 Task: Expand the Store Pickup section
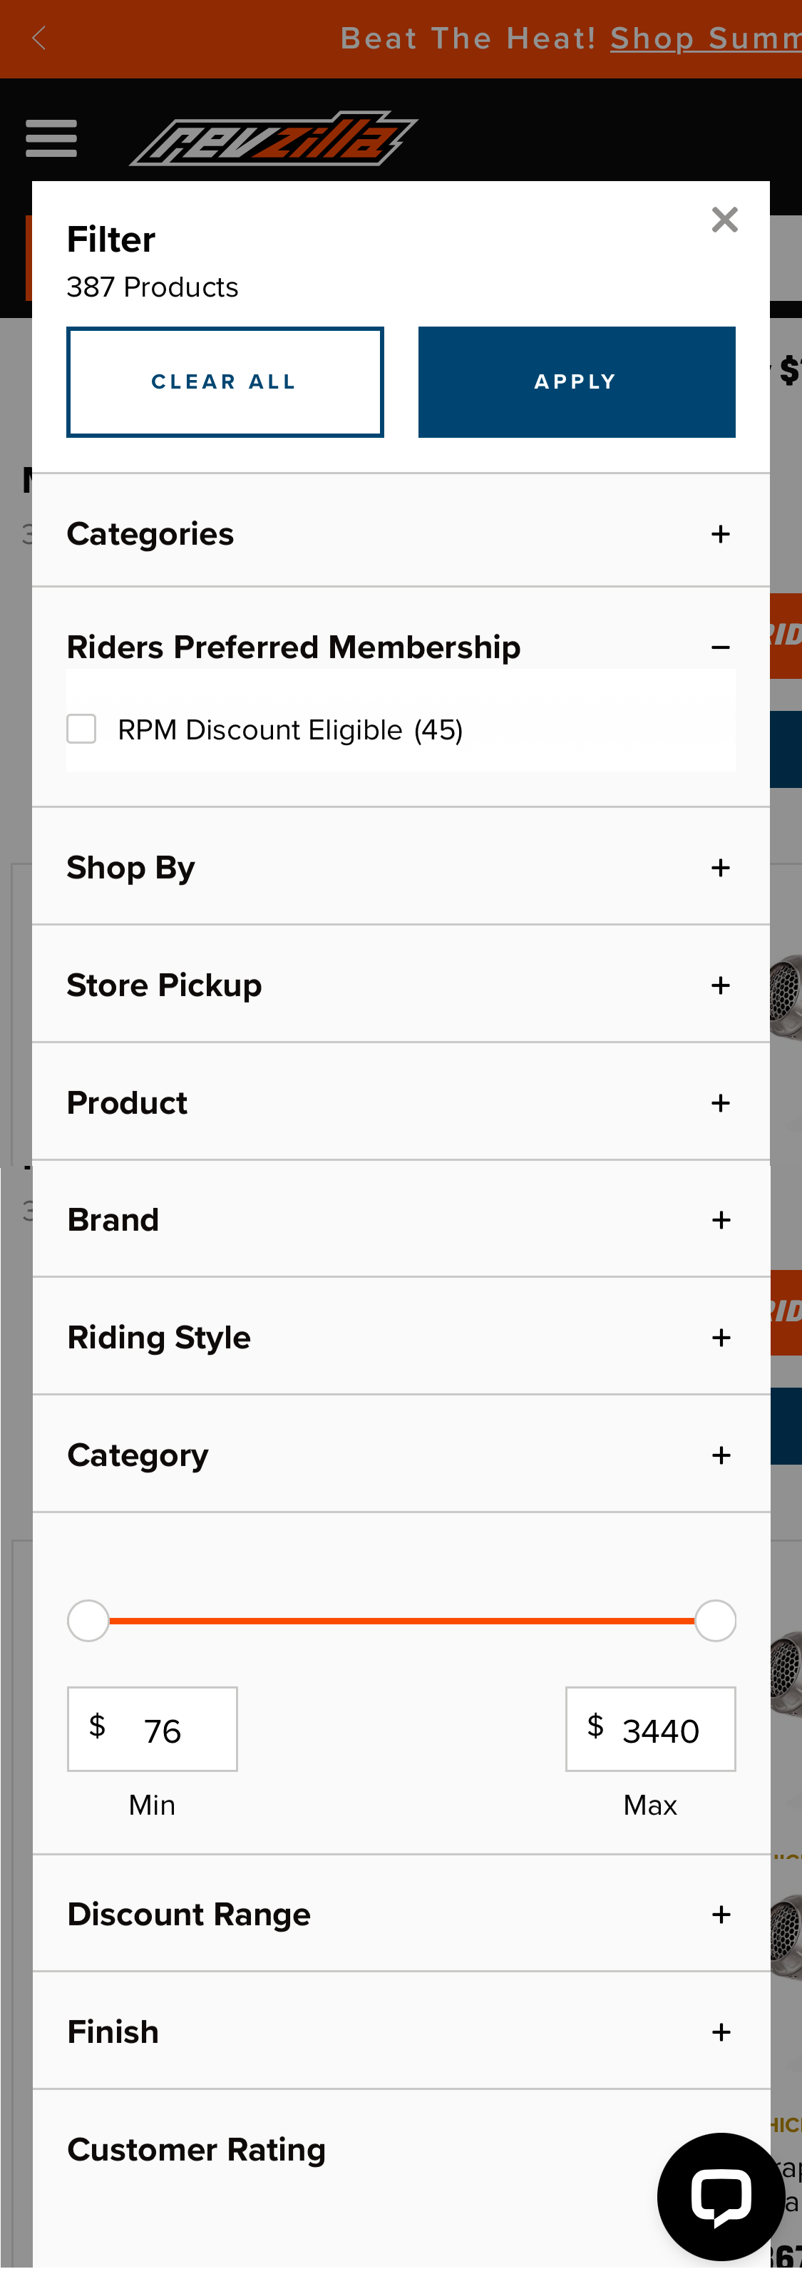pyautogui.click(x=720, y=985)
